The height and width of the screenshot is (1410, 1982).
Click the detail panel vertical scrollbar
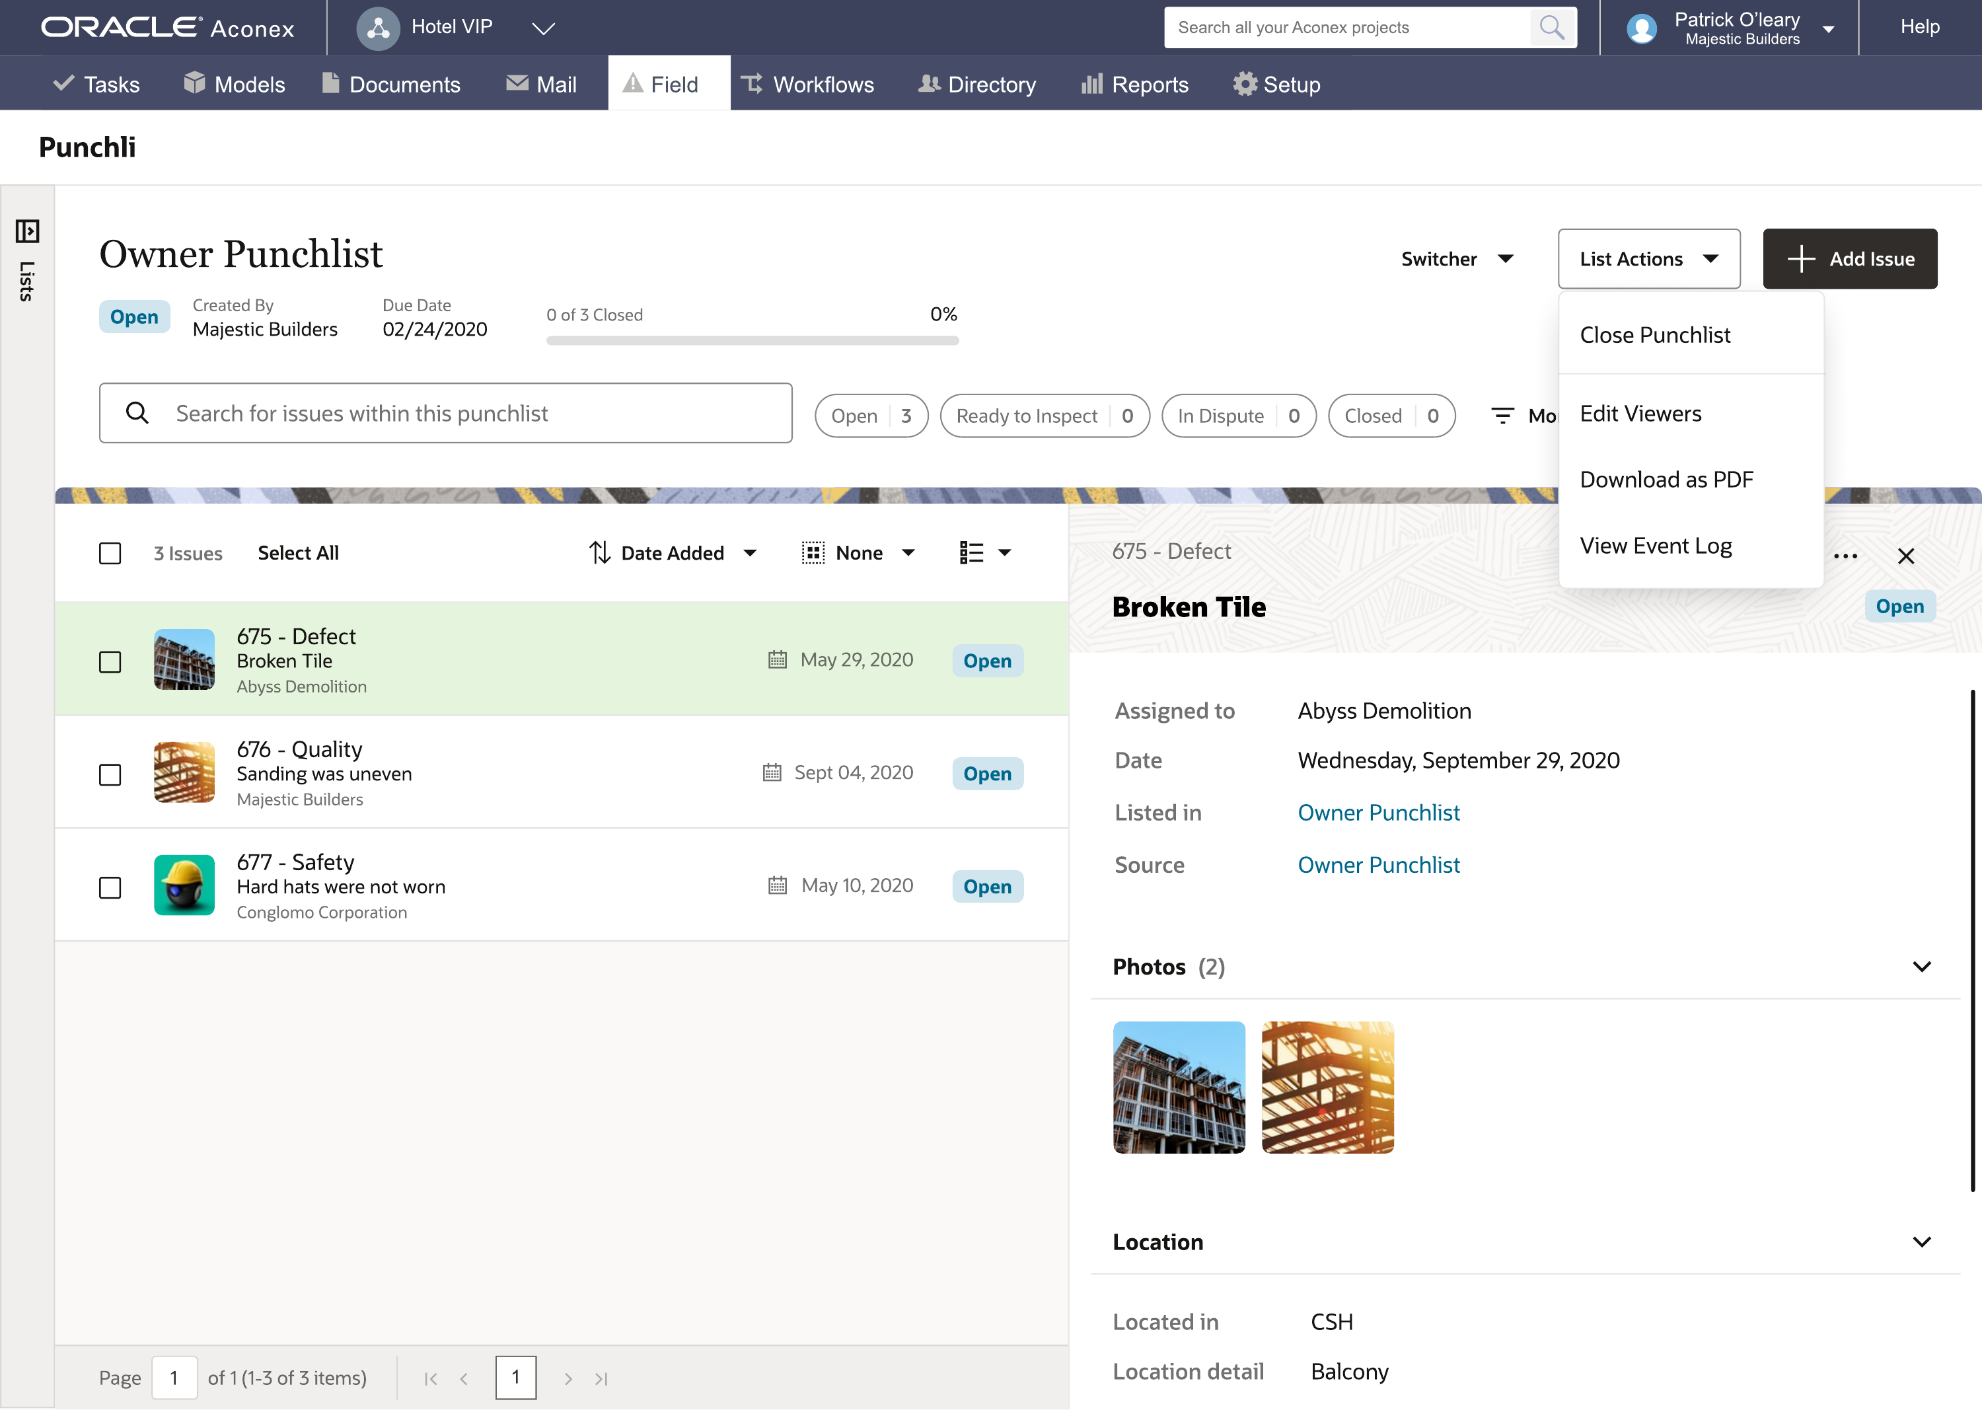[x=1973, y=940]
